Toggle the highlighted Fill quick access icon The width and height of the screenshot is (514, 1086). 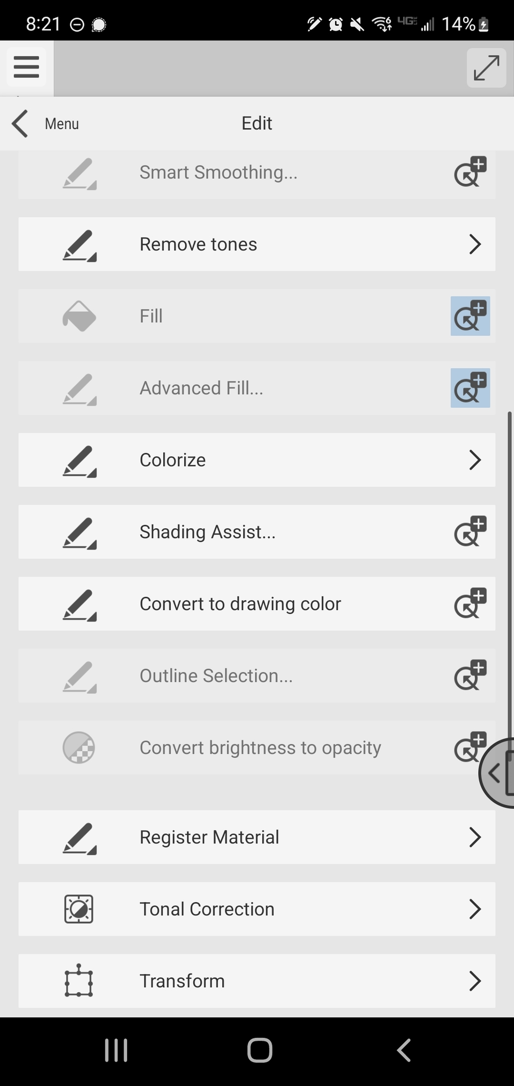pyautogui.click(x=470, y=316)
